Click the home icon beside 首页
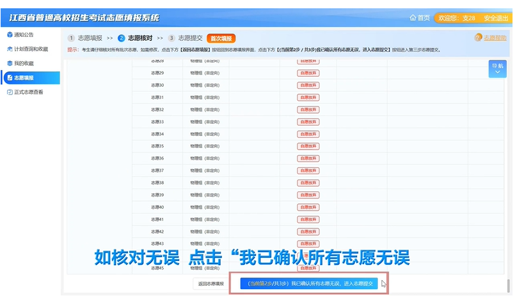This screenshot has width=517, height=305. pos(413,18)
